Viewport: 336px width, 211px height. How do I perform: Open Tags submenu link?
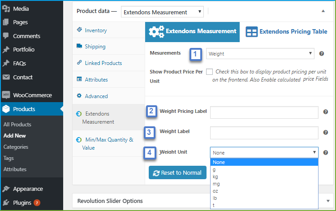tap(9, 158)
